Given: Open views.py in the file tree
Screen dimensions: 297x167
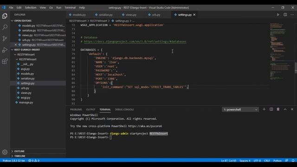Looking at the screenshot, I should [x=26, y=93].
